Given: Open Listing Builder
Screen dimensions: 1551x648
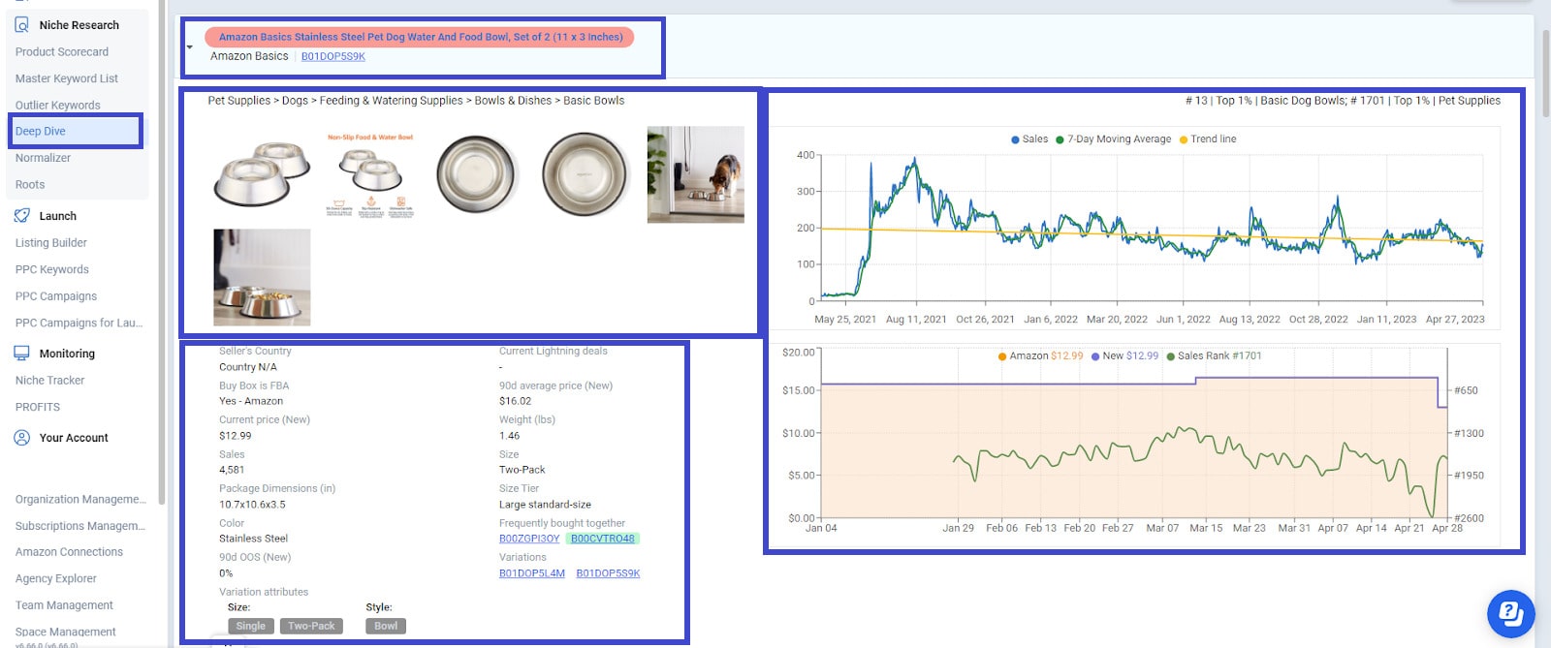Looking at the screenshot, I should click(51, 243).
